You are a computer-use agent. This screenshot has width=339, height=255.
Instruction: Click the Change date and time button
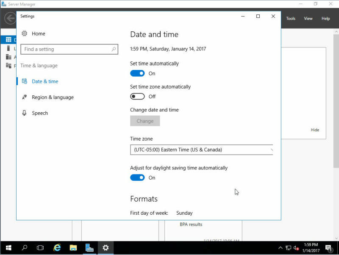(145, 121)
